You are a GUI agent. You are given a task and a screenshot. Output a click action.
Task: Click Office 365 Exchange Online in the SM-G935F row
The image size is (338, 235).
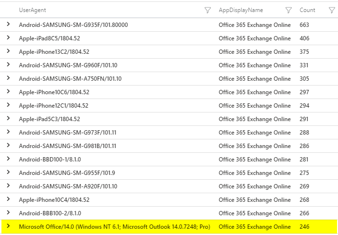point(255,25)
